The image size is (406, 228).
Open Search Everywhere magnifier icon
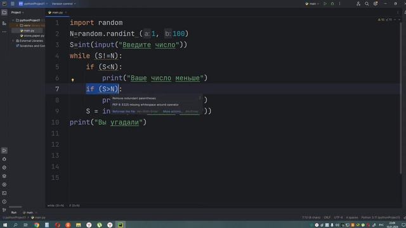coord(367,4)
